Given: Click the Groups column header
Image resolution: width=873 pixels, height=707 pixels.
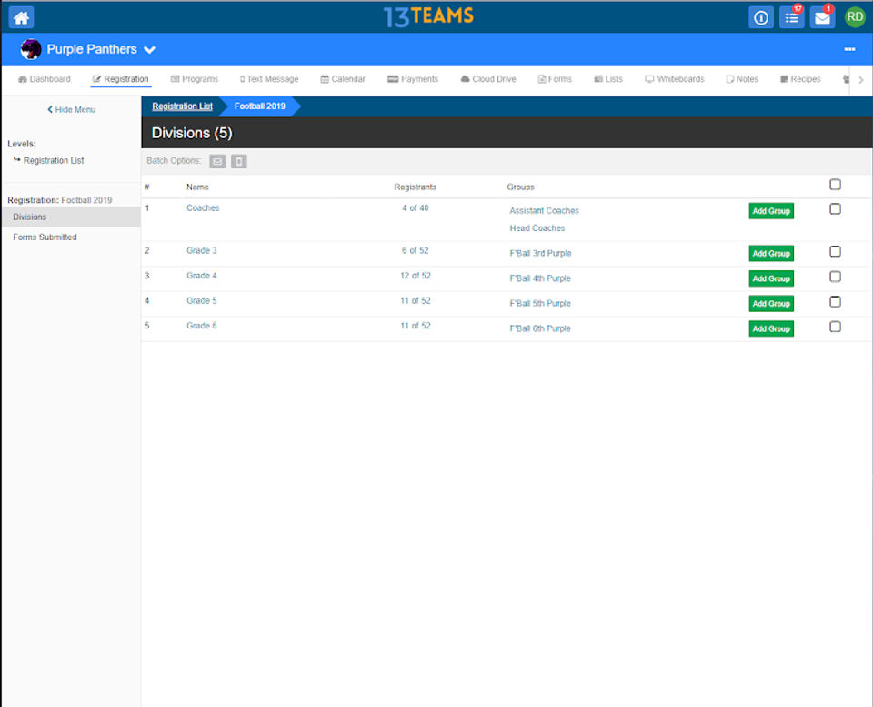Looking at the screenshot, I should (x=520, y=187).
